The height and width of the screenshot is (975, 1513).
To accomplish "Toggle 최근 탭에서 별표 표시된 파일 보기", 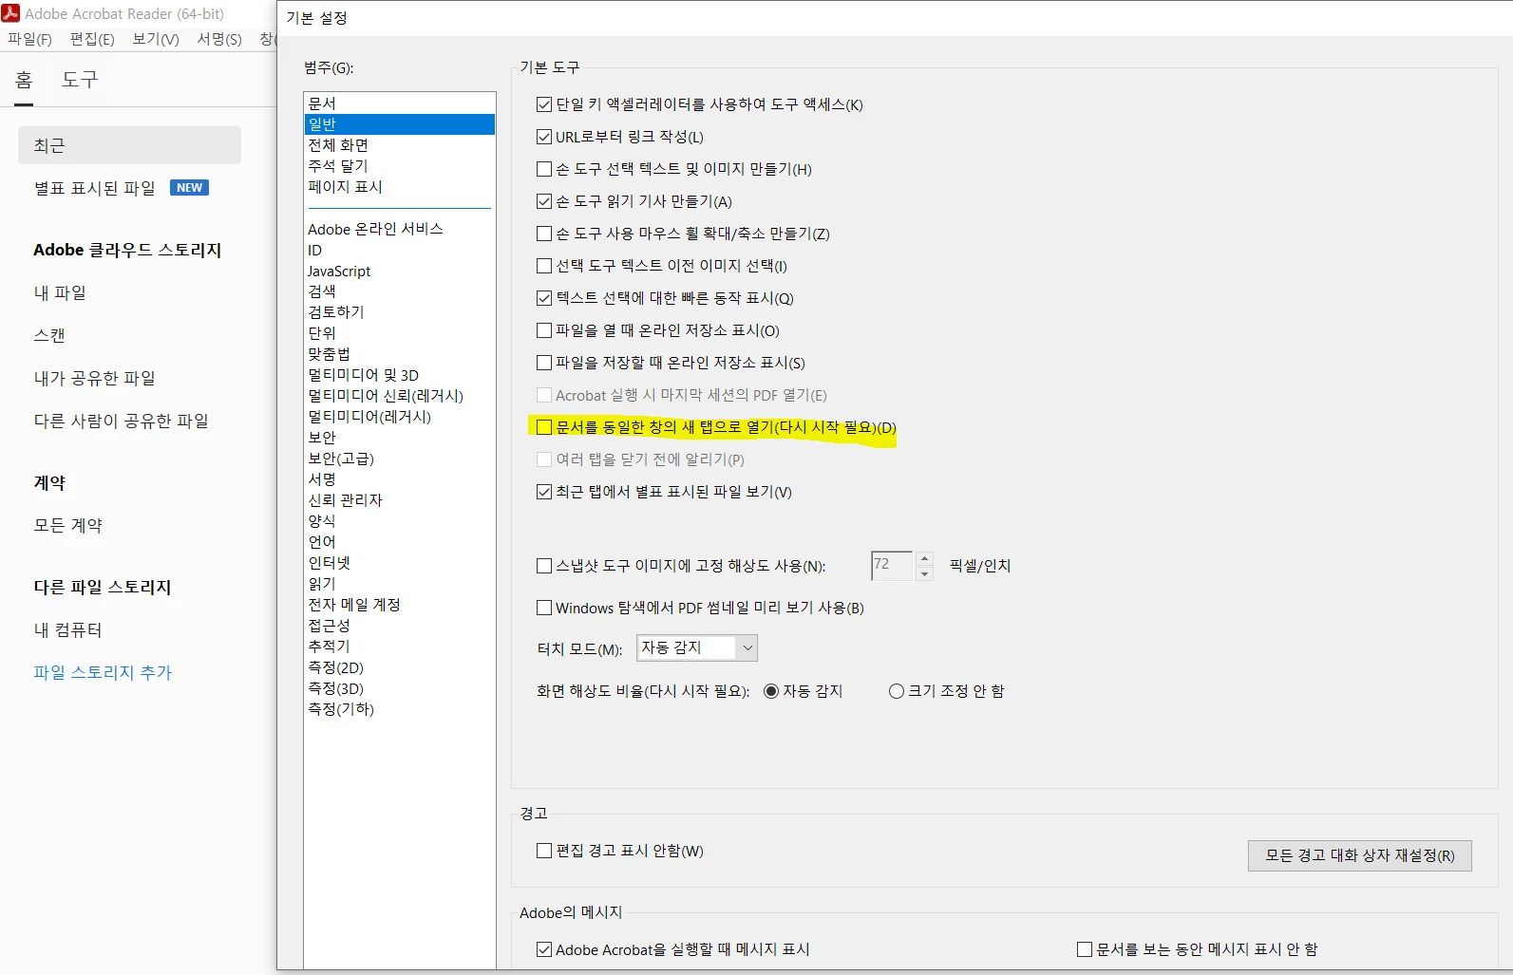I will 544,492.
